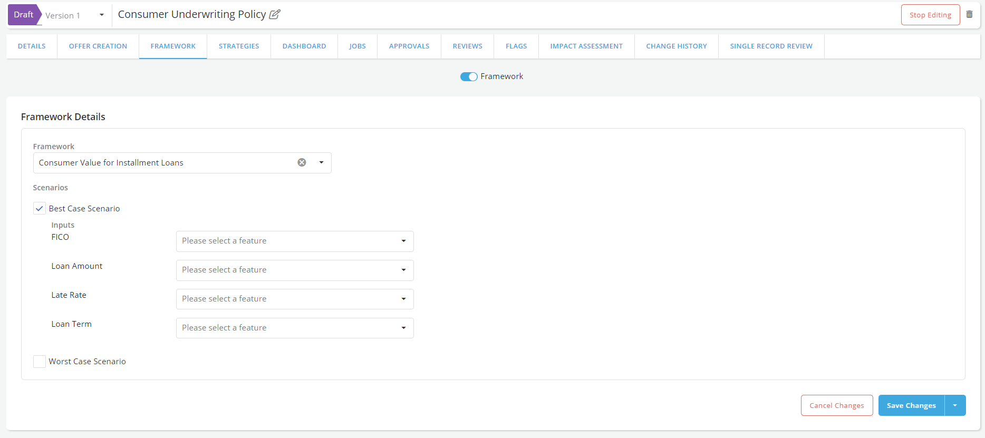Go to the Impact Assessment tab

pyautogui.click(x=586, y=46)
